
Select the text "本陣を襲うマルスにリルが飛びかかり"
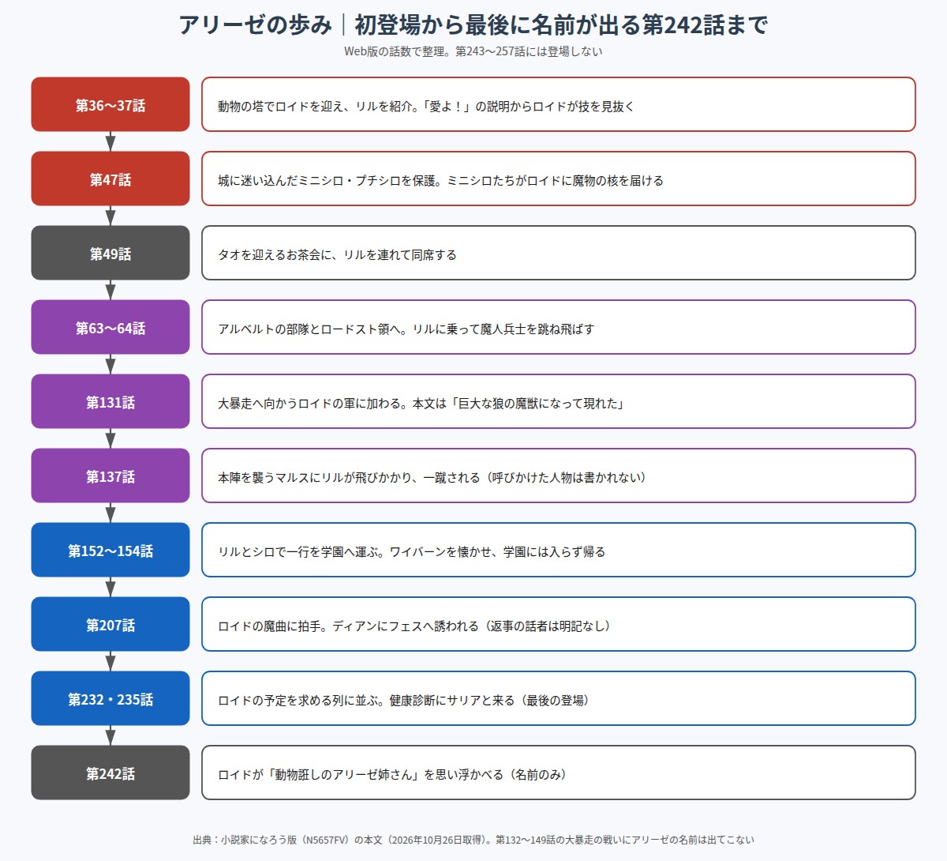314,477
